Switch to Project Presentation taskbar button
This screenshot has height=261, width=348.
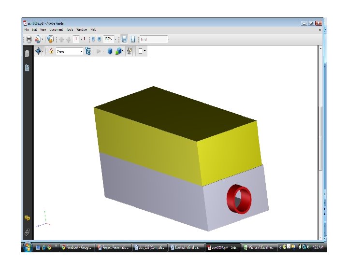114,247
